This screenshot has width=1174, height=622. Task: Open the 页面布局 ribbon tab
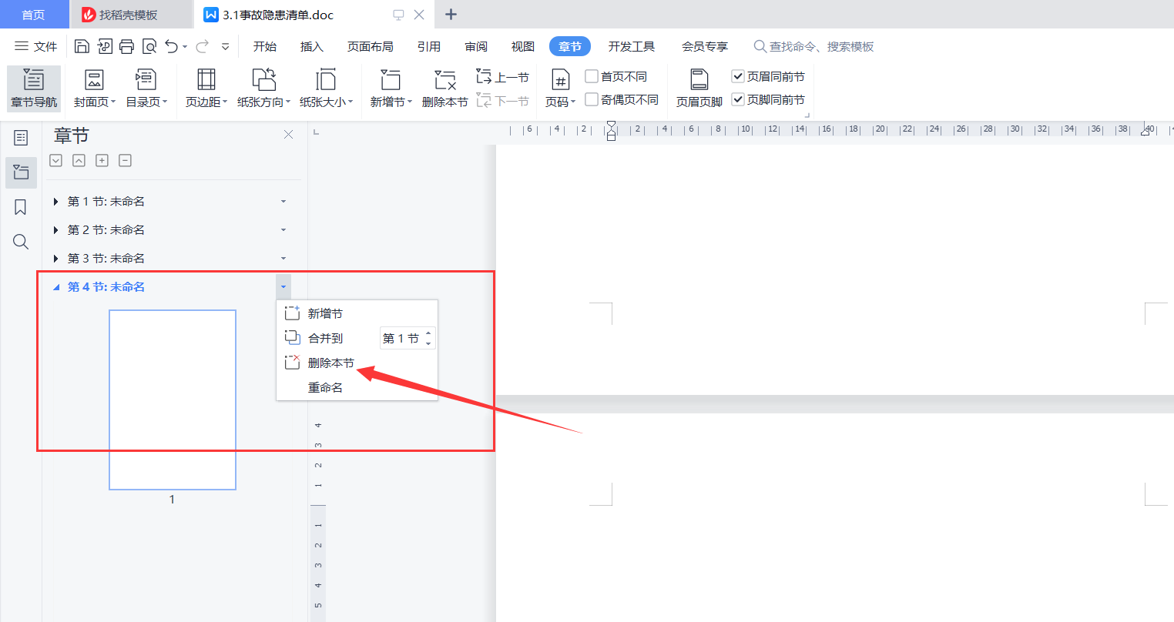coord(371,47)
